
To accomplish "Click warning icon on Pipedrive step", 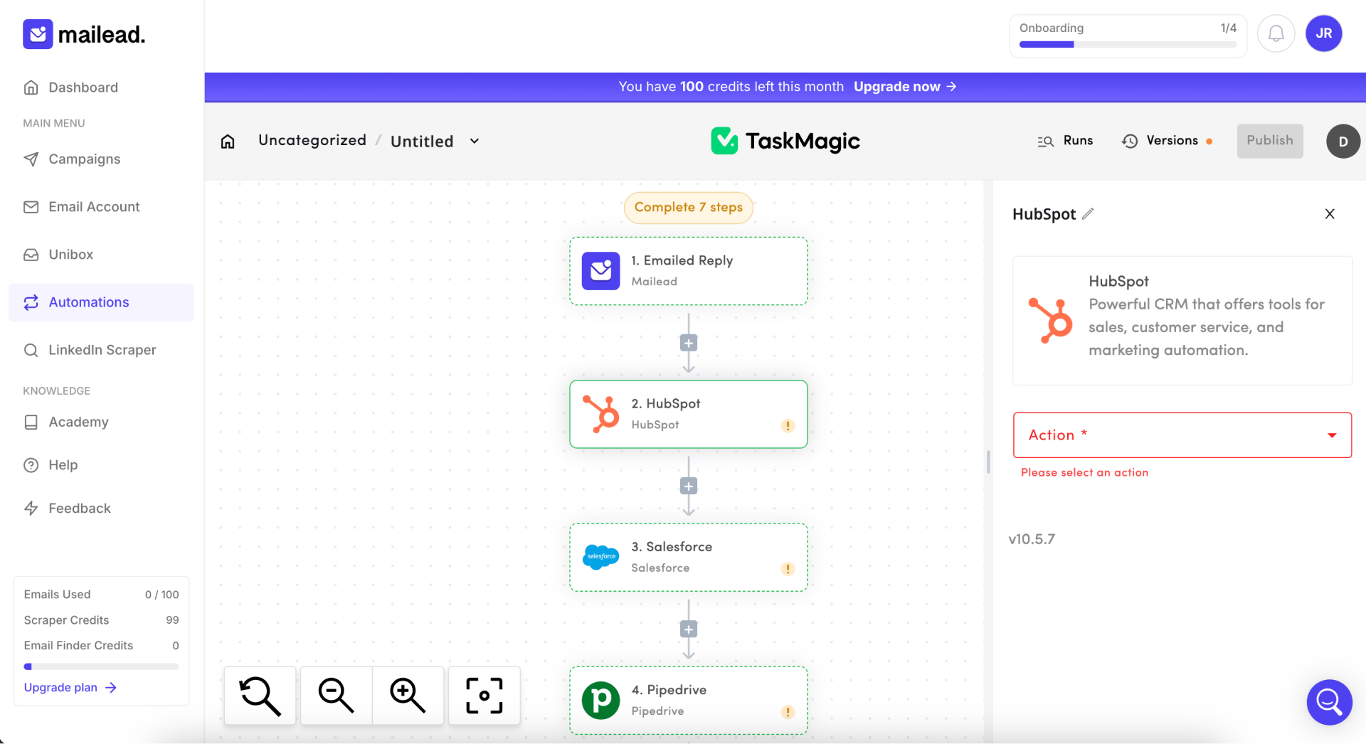I will pos(788,712).
